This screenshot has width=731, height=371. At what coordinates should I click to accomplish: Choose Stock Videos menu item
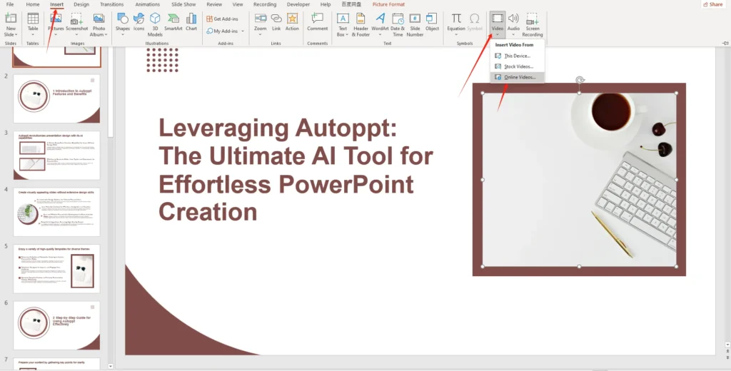(517, 66)
